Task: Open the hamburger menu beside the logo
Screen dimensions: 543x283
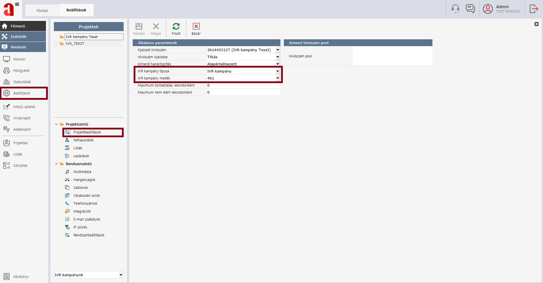Action: 17,5
